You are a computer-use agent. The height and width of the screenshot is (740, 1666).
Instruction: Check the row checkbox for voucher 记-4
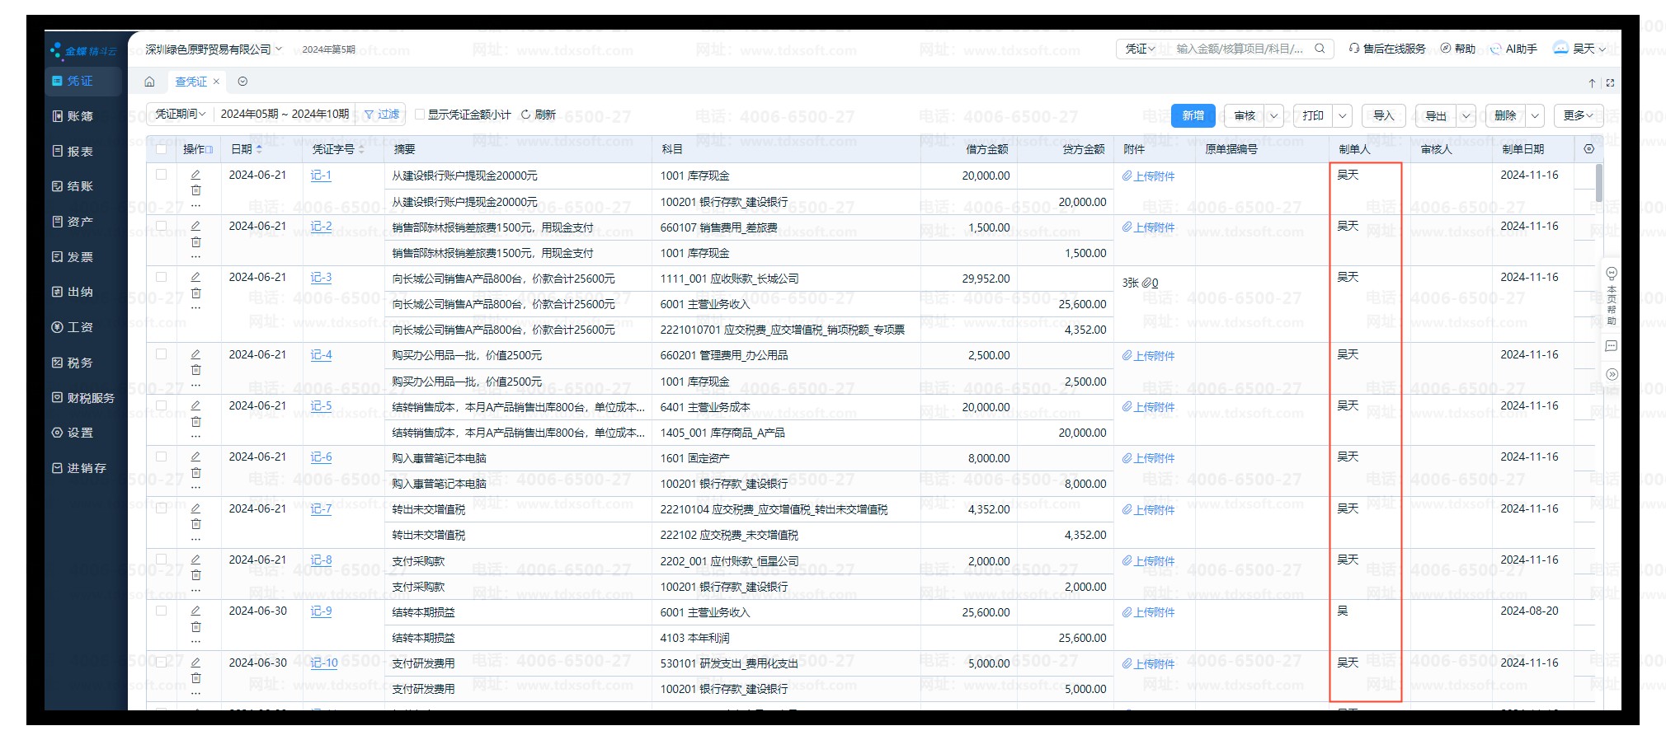point(162,354)
